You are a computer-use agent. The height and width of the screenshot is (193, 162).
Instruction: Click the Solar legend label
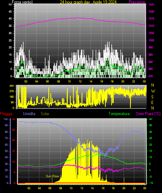click(x=45, y=114)
